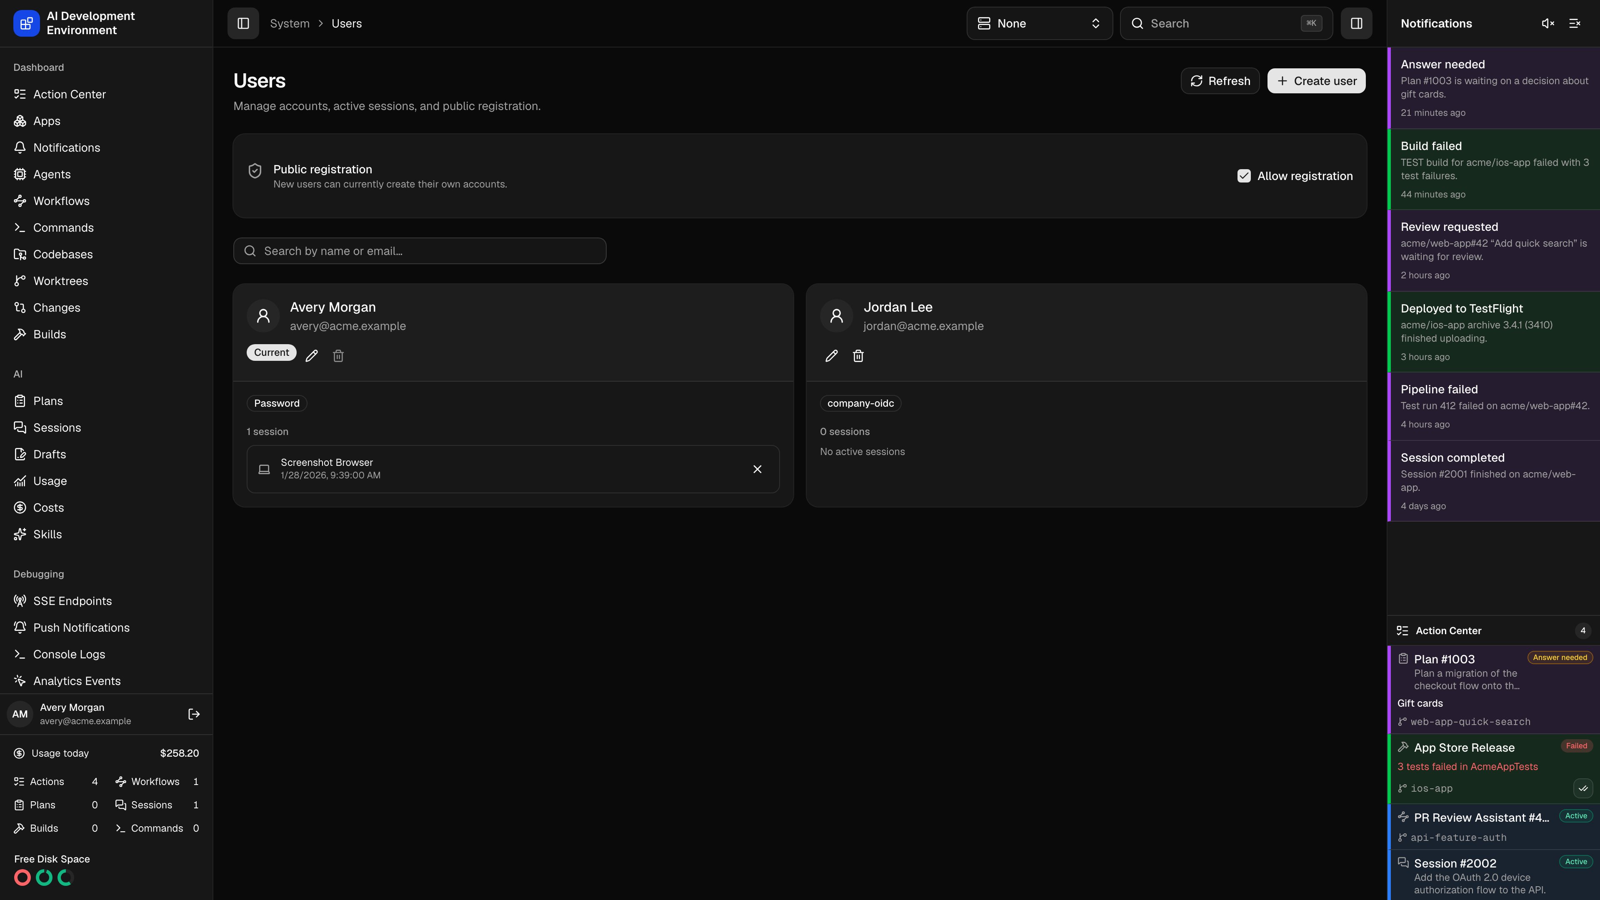
Task: Click Jordan Lee's avatar icon on card
Action: point(837,316)
